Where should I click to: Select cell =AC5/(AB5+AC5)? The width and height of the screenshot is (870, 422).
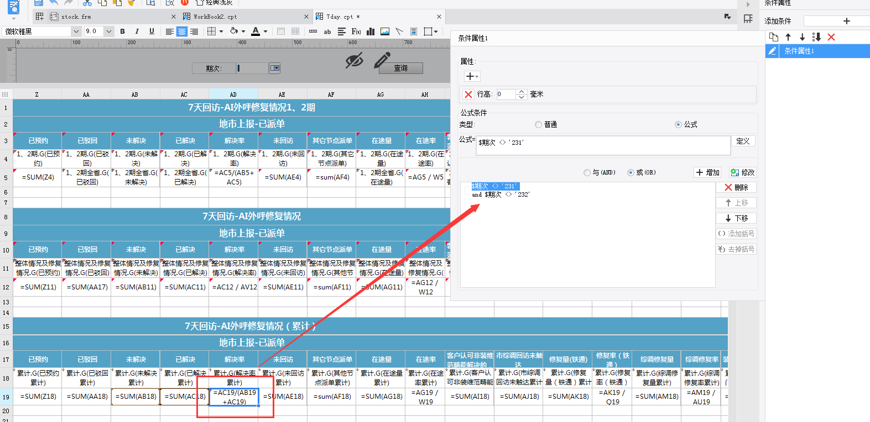coord(234,177)
